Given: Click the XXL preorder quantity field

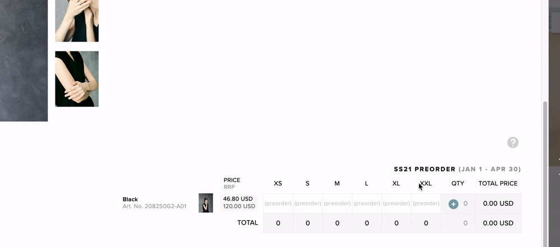Looking at the screenshot, I should 426,203.
